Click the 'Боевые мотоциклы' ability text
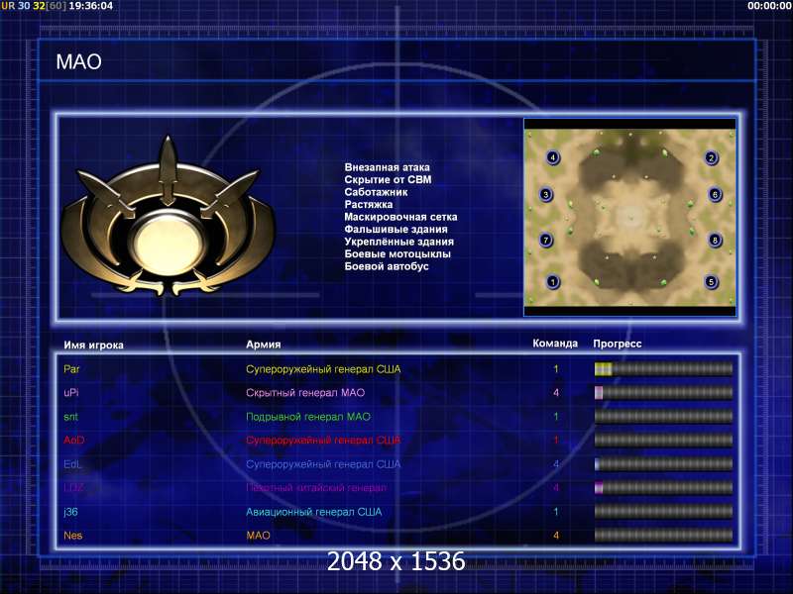This screenshot has width=793, height=594. pyautogui.click(x=397, y=254)
